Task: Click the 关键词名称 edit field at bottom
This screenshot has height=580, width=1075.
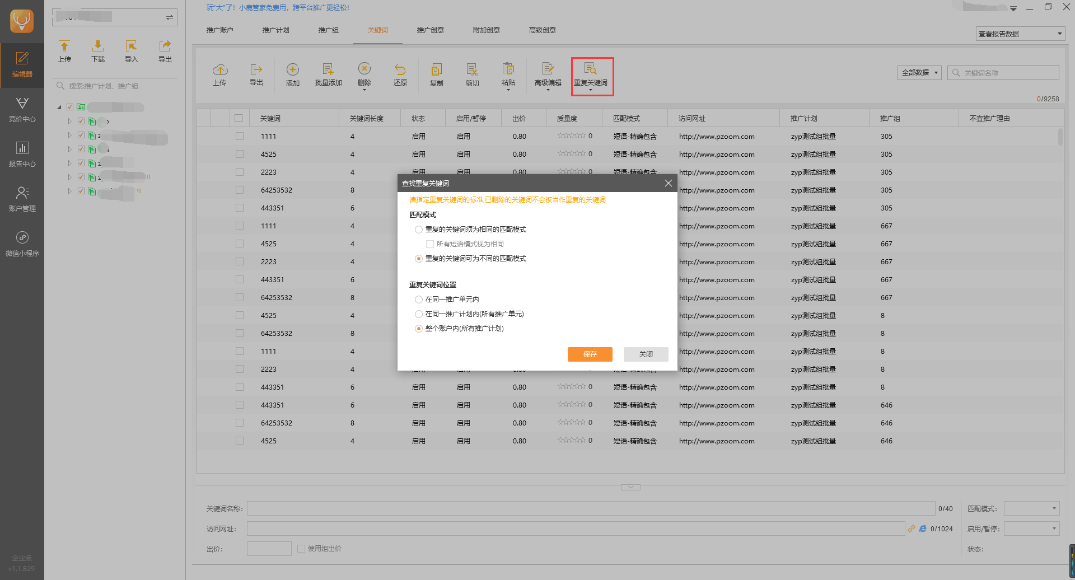Action: click(x=591, y=508)
